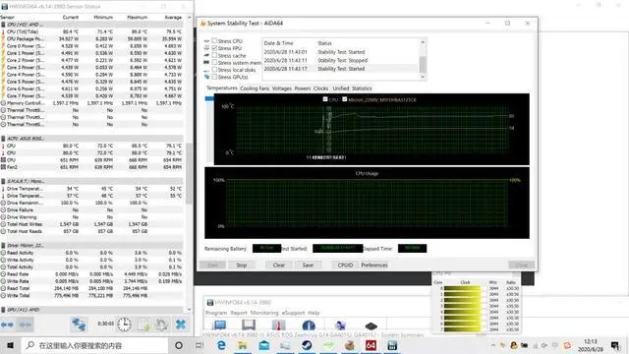The height and width of the screenshot is (354, 629).
Task: Open the Statistics tab in AIDA64
Action: 362,88
